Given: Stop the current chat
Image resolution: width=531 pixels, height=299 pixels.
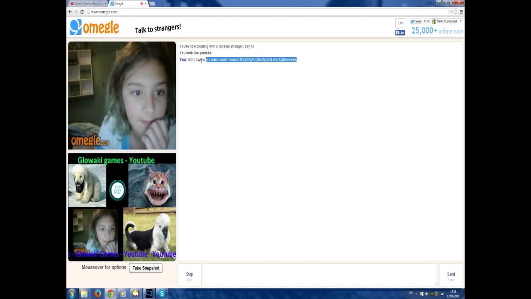Looking at the screenshot, I should click(x=190, y=275).
